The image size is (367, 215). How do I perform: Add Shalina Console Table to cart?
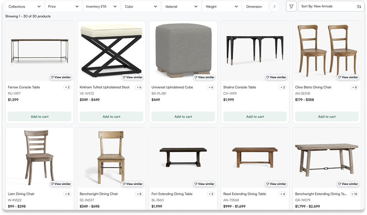click(255, 116)
